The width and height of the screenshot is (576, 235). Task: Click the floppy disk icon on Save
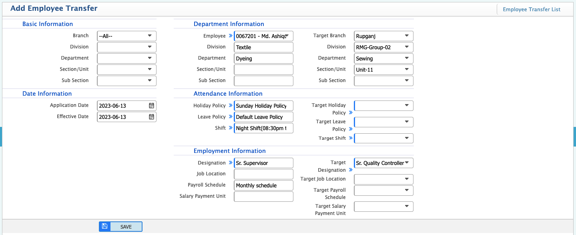pyautogui.click(x=104, y=226)
